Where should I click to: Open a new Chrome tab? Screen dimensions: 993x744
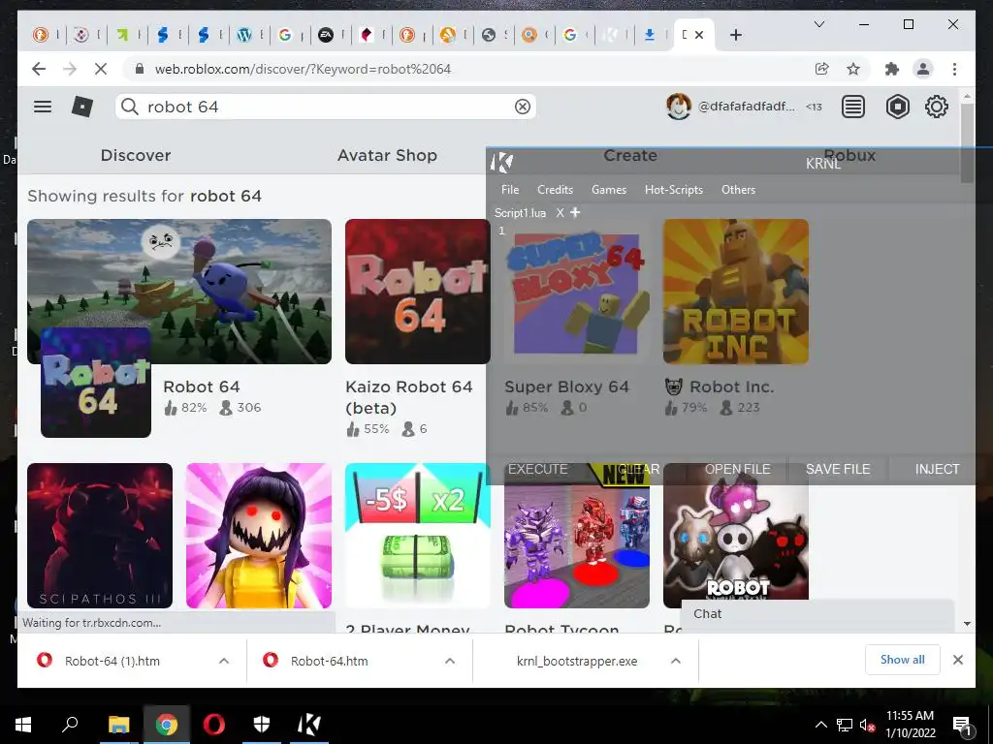735,35
